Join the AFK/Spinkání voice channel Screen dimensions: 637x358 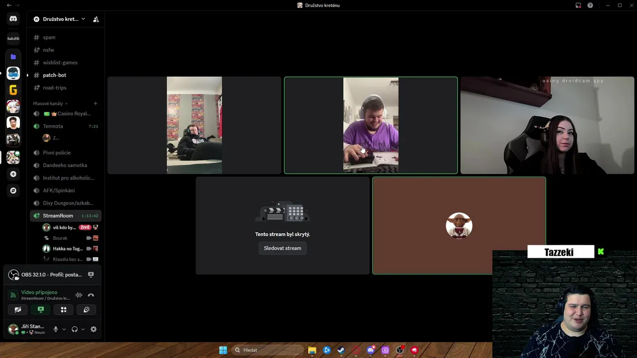66,190
